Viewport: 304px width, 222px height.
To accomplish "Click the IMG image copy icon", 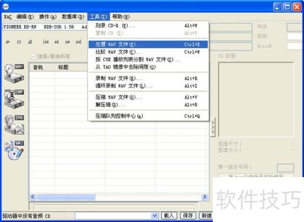I will (14, 124).
